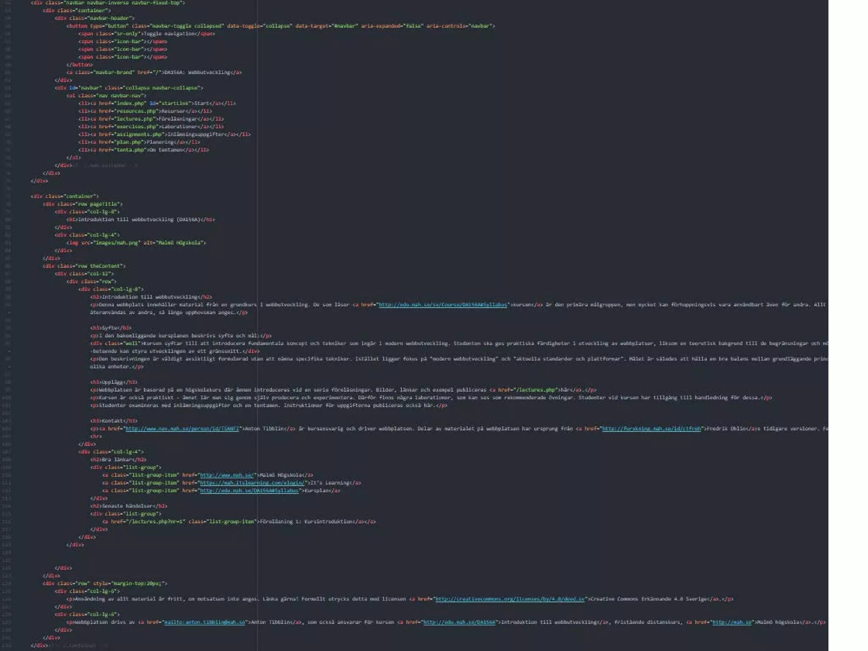This screenshot has width=868, height=651.
Task: Open the mah.itslearning.com elogin URL
Action: [x=252, y=483]
